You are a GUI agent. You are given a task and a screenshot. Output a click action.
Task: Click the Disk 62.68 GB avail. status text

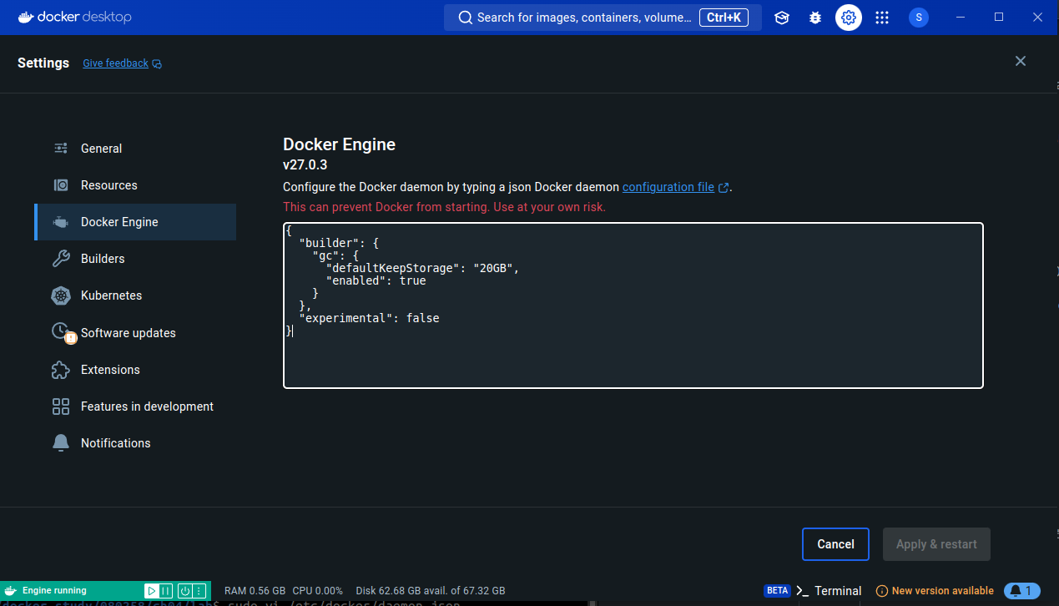[431, 590]
